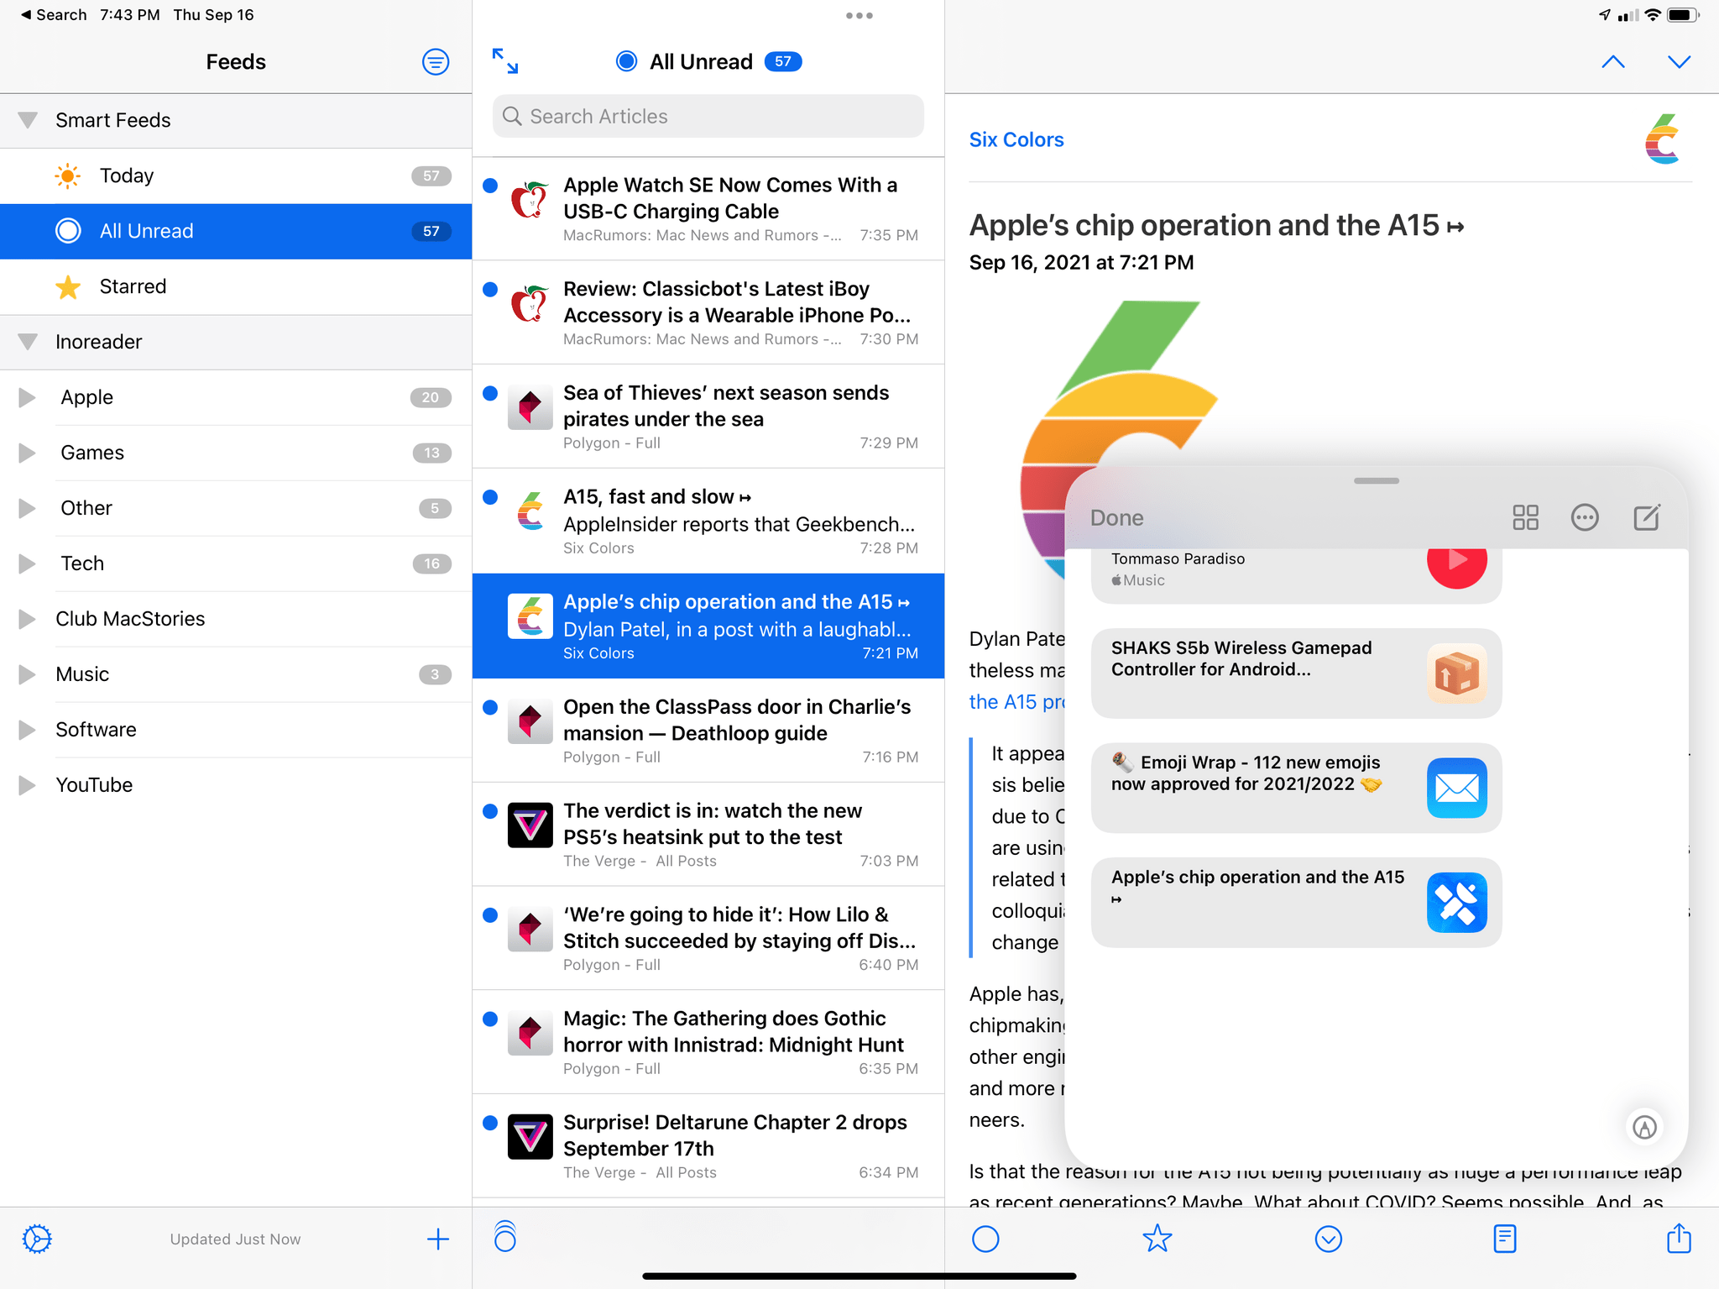Toggle unread dot on Deathloop guide article
The width and height of the screenshot is (1719, 1289).
(491, 707)
